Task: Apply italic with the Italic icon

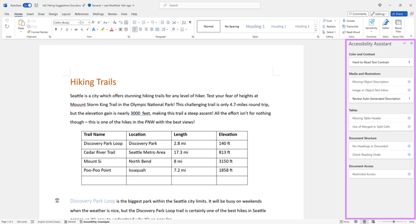Action: click(x=61, y=29)
